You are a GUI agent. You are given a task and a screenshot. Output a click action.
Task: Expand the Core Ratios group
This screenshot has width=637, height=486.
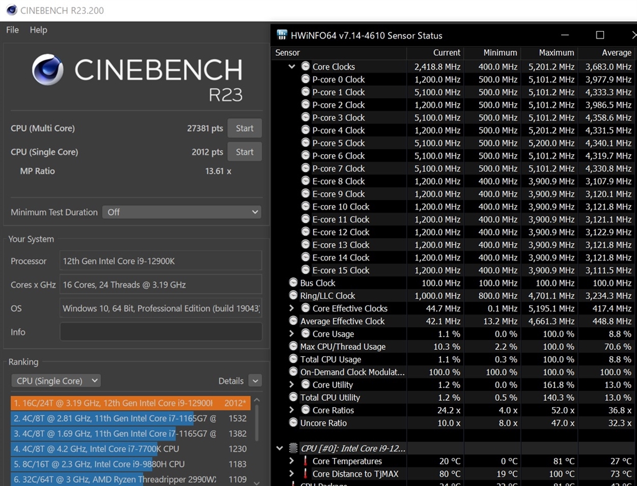pyautogui.click(x=292, y=410)
